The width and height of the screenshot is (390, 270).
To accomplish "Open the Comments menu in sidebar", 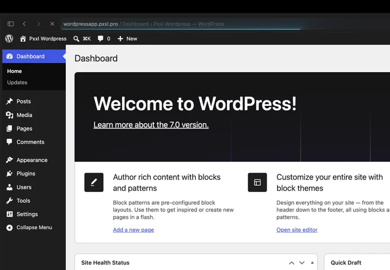I will [34, 142].
